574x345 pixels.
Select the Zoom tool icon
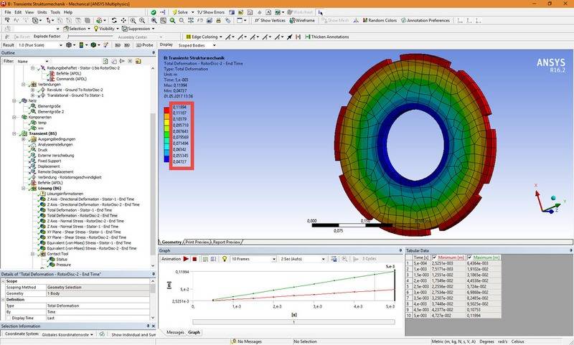(133, 21)
